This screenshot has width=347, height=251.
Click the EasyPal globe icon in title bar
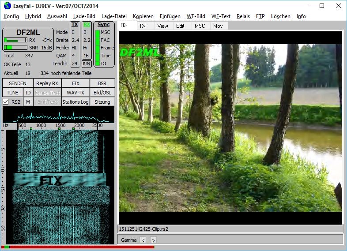click(8, 6)
